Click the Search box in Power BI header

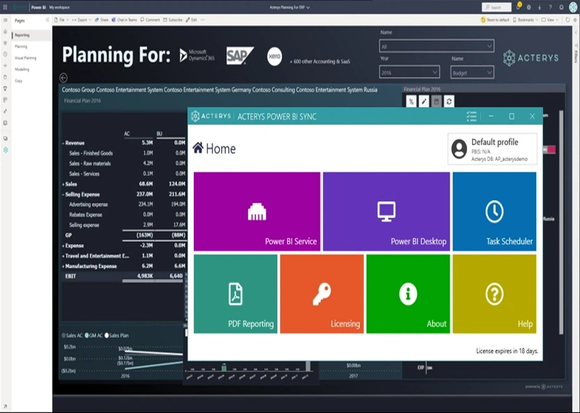496,7
